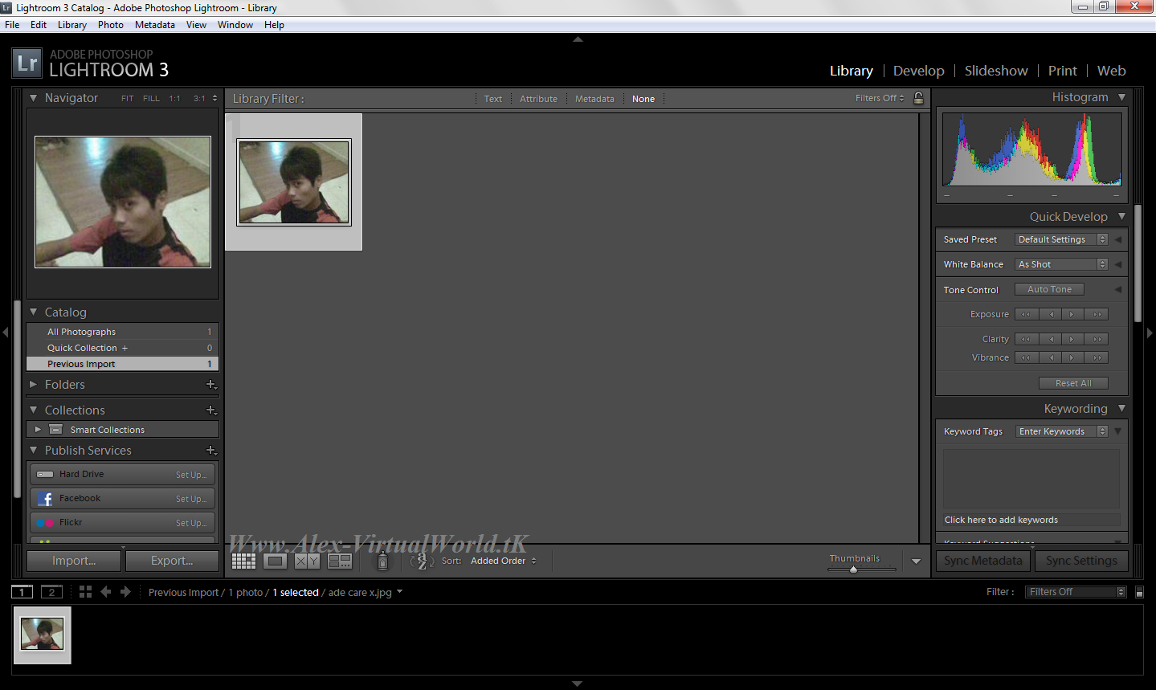This screenshot has height=690, width=1156.
Task: Select the Painter spray can tool
Action: [x=382, y=561]
